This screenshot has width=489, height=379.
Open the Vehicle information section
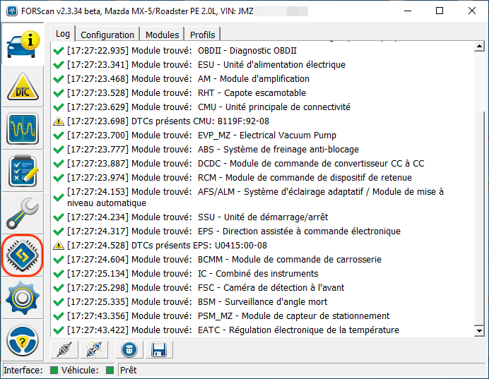tap(23, 44)
